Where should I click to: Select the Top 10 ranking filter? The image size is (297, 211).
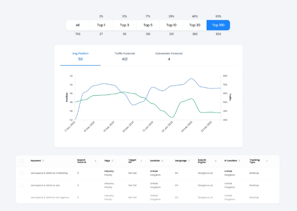[171, 25]
